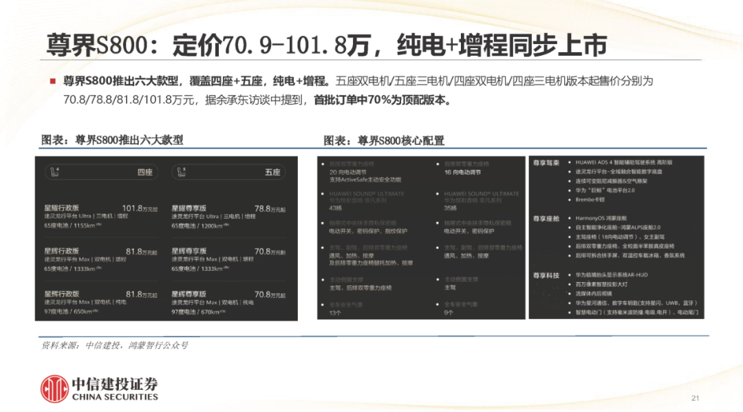Viewport: 743px width, 412px height.
Task: Click the 流媒体内后视镜 line
Action: click(594, 294)
